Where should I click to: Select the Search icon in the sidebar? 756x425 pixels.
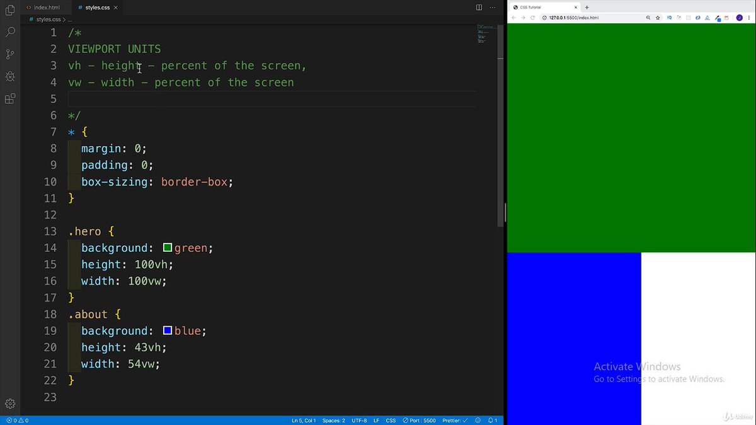[x=10, y=31]
